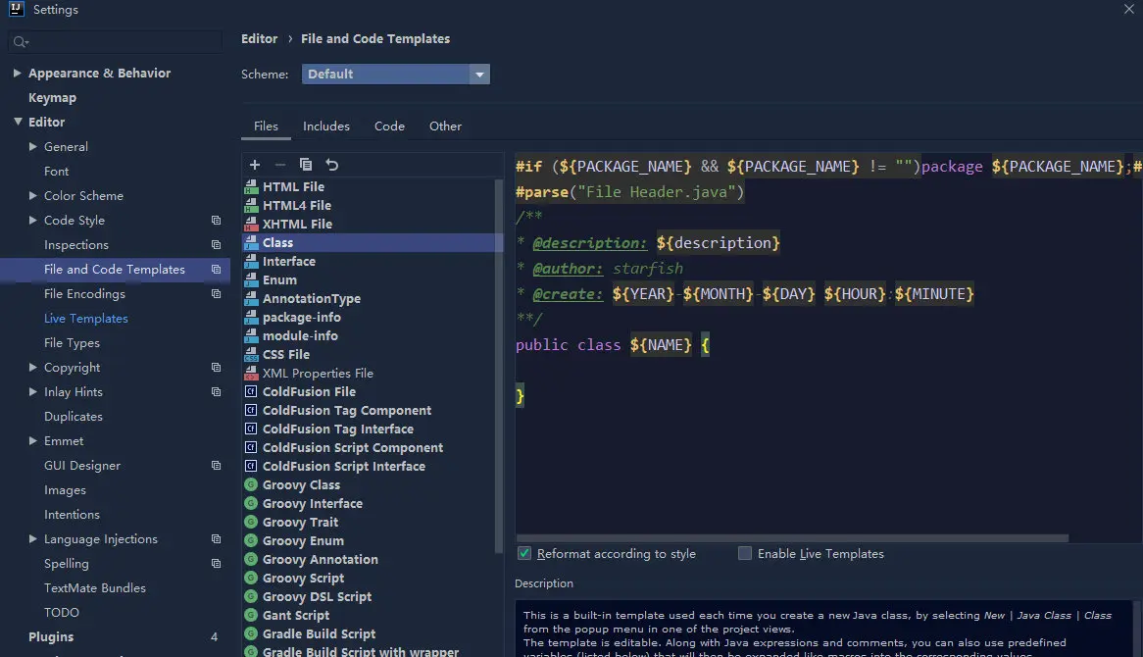Click the reset to default undo icon

[331, 165]
